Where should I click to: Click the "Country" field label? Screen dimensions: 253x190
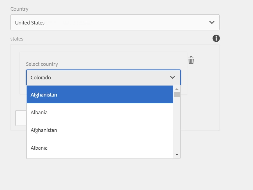(19, 9)
